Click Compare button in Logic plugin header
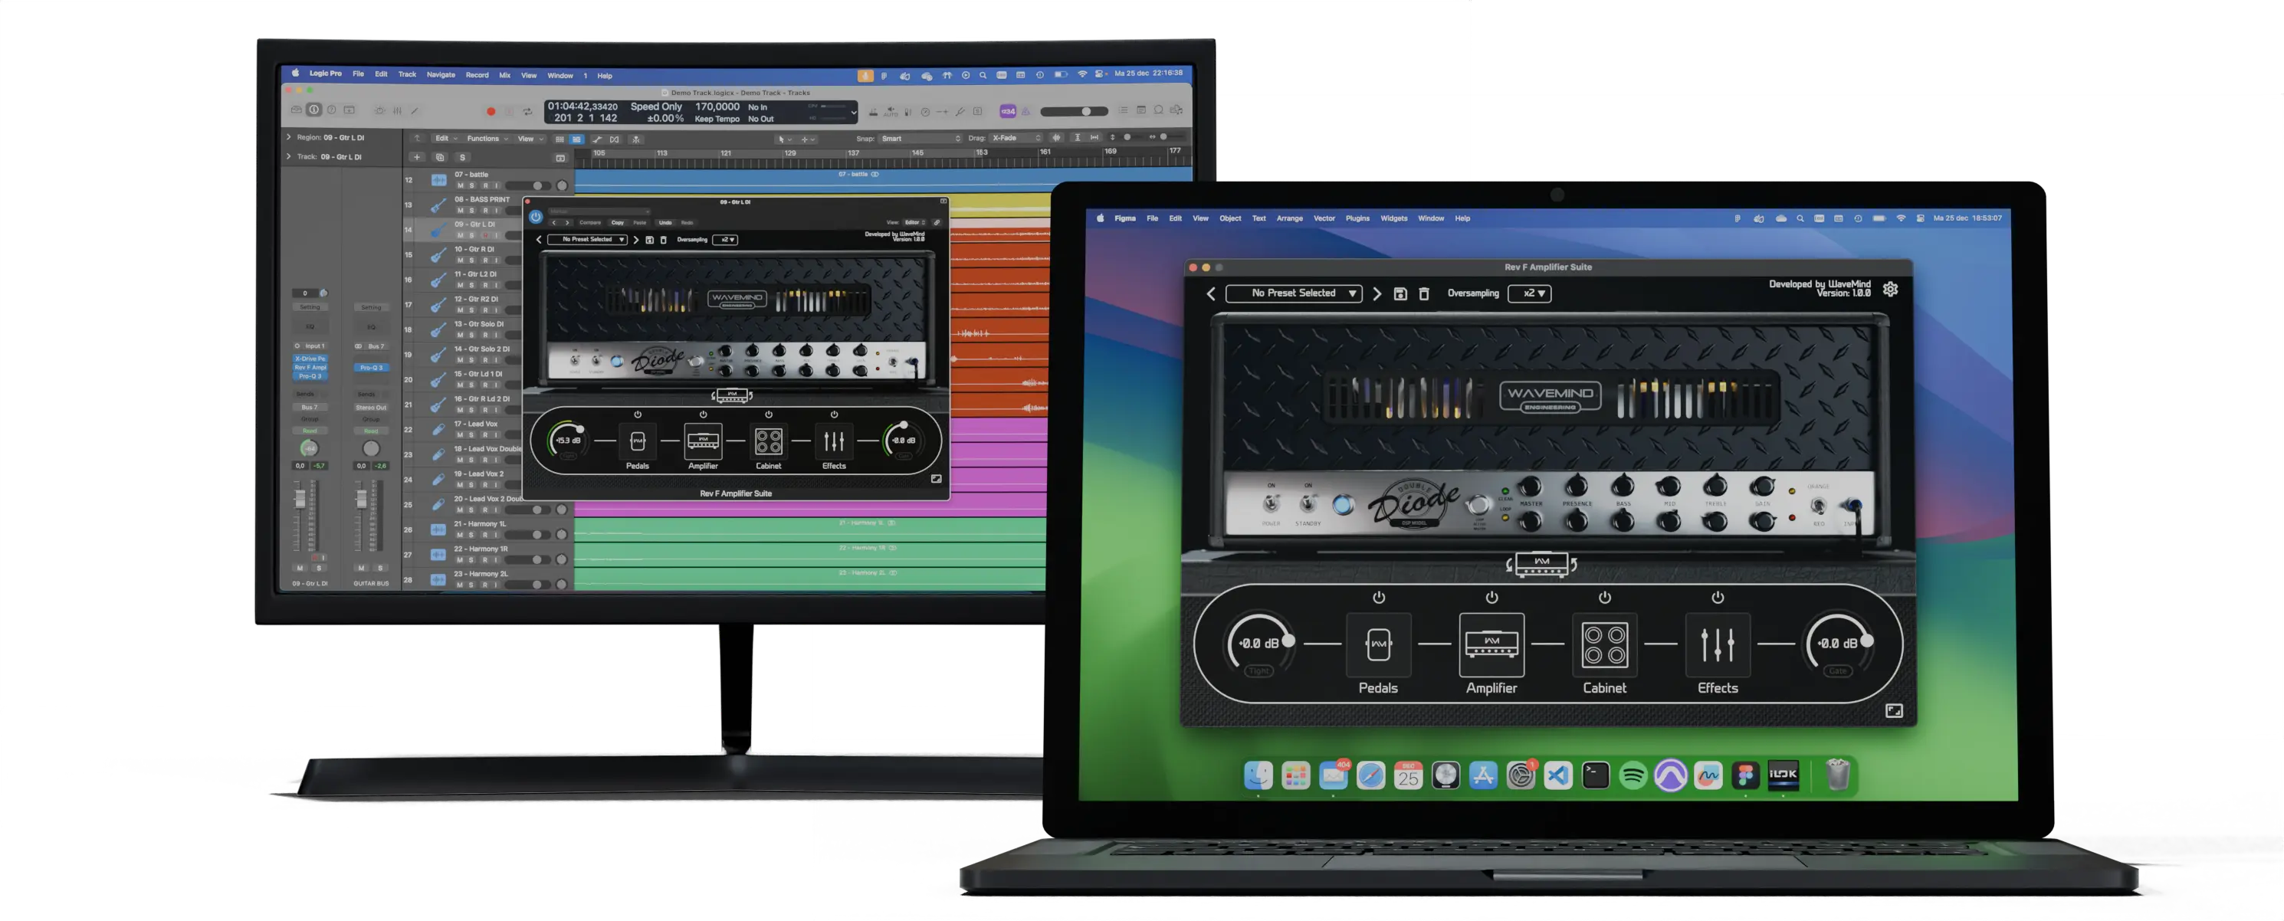 [589, 222]
